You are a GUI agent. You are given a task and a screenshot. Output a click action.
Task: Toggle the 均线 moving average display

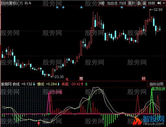point(123,3)
